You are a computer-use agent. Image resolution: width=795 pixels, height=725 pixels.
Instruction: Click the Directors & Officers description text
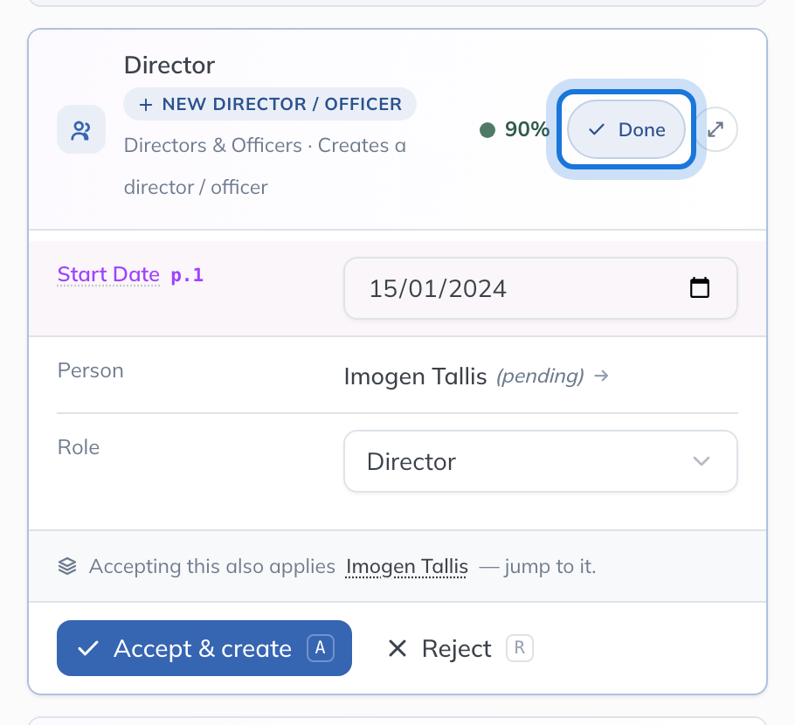point(266,166)
